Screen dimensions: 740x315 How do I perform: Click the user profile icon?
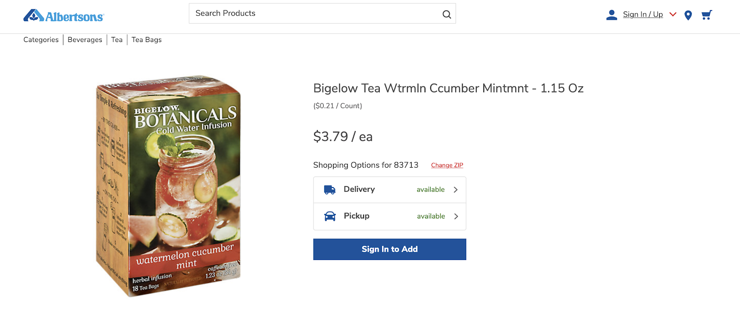click(x=611, y=15)
